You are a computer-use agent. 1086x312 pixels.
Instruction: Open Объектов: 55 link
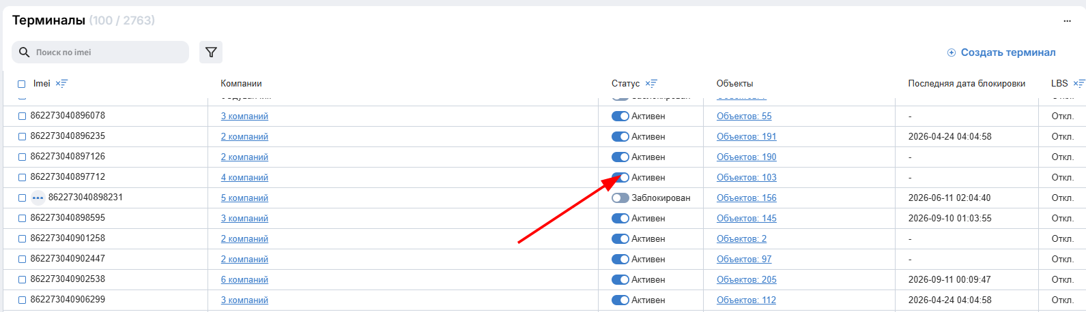pyautogui.click(x=744, y=116)
